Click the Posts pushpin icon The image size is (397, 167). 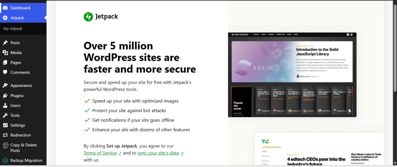coord(5,43)
